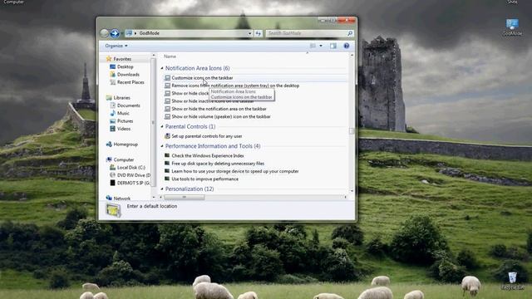Viewport: 532px width, 299px height.
Task: Toggle the preview pane icon
Action: (332, 46)
